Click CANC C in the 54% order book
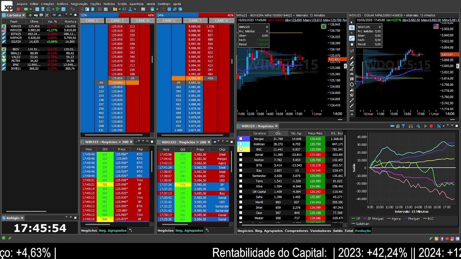This screenshot has width=461, height=259. (x=169, y=21)
